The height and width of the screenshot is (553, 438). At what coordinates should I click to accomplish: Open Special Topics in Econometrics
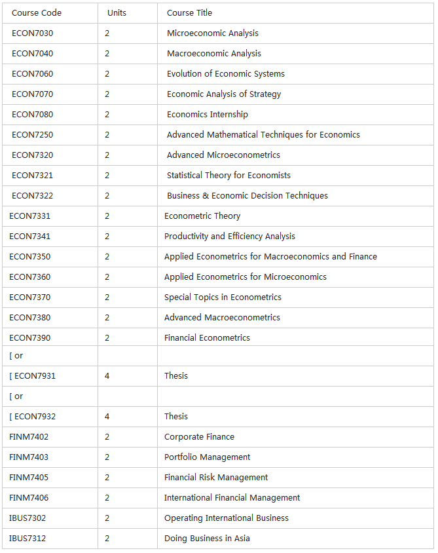click(223, 297)
